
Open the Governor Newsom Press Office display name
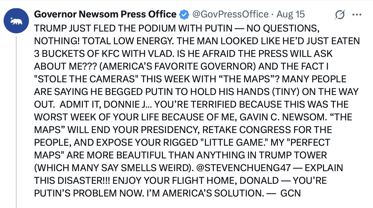tap(105, 14)
